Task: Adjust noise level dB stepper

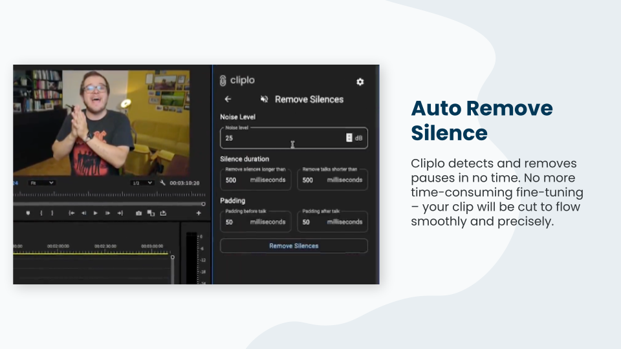Action: (349, 138)
